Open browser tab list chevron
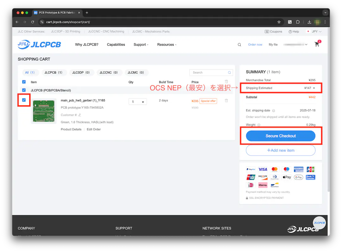 (325, 13)
